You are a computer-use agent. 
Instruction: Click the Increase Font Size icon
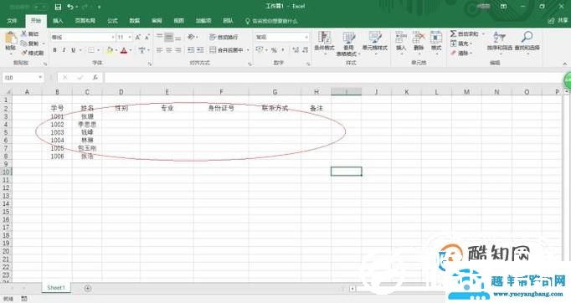coord(138,37)
